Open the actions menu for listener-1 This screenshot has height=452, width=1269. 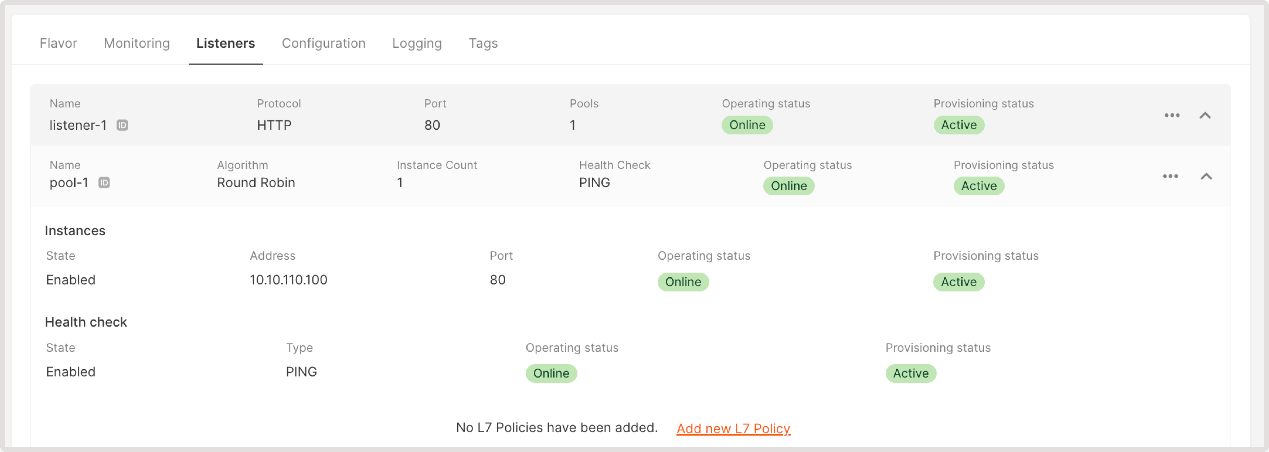coord(1172,115)
